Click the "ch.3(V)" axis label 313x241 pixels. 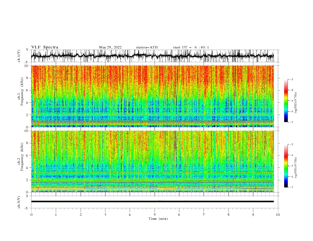(19, 202)
